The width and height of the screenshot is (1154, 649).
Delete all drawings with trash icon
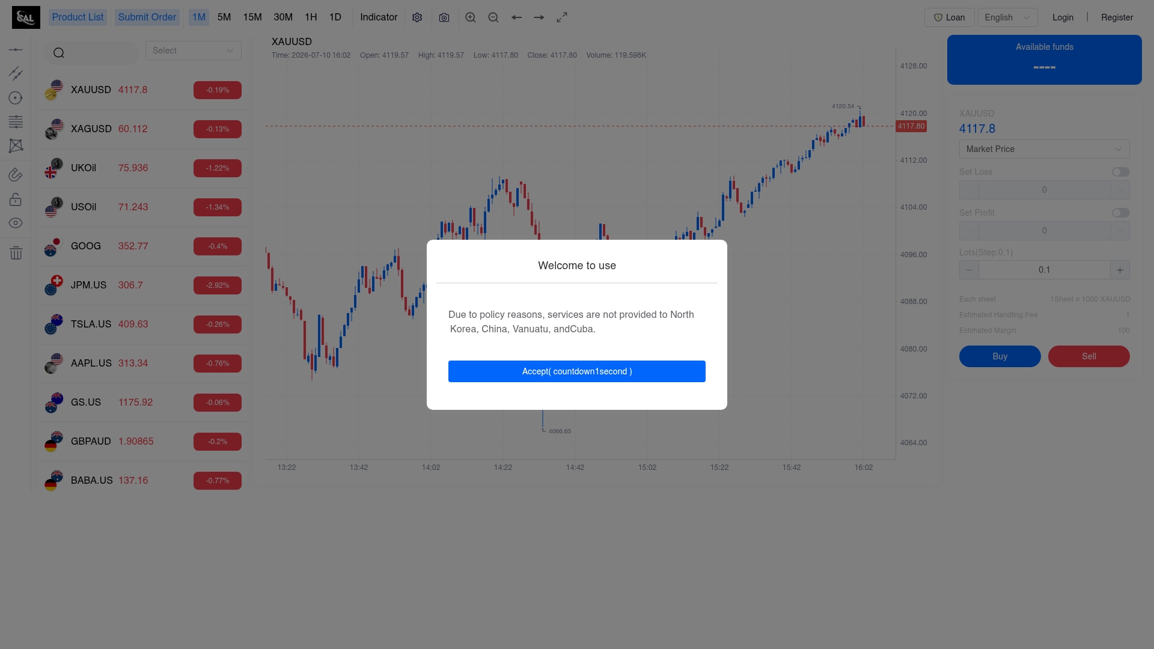pyautogui.click(x=16, y=253)
